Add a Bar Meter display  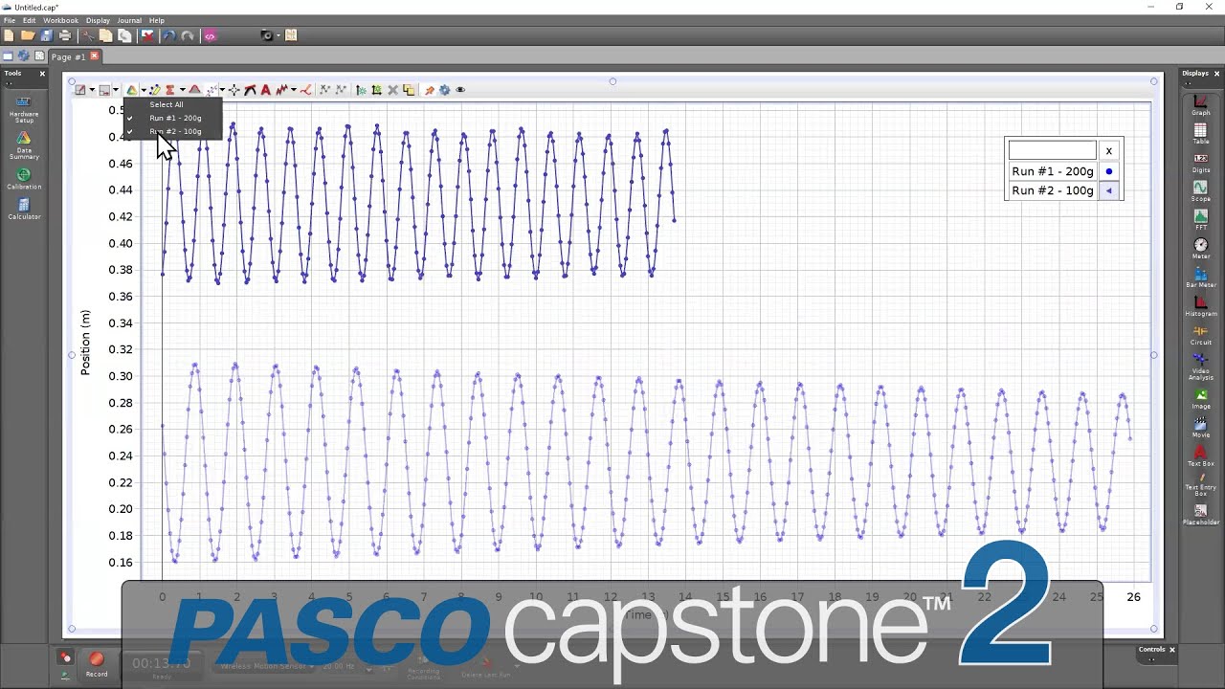[x=1200, y=278]
